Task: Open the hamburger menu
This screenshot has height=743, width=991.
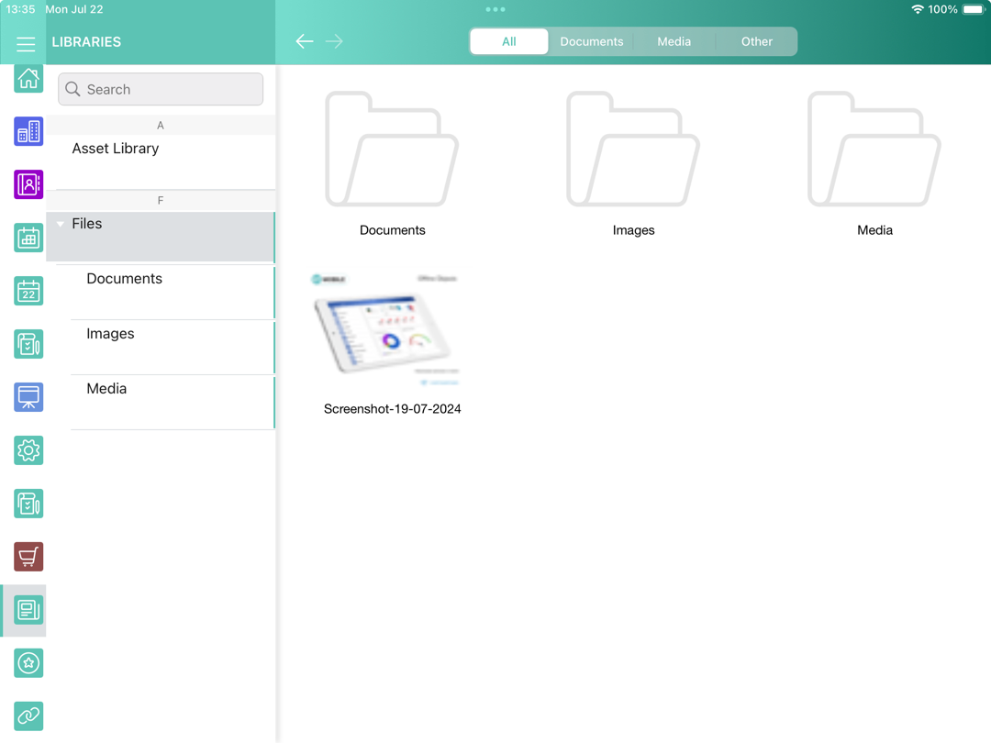Action: coord(26,43)
